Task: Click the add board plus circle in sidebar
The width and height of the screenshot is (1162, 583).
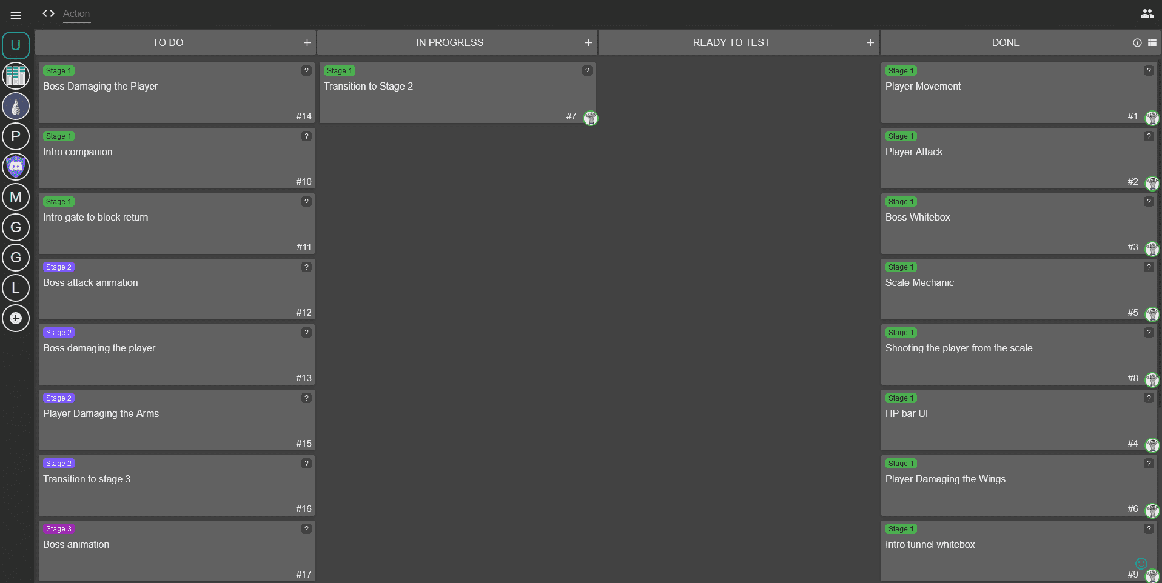Action: tap(16, 318)
